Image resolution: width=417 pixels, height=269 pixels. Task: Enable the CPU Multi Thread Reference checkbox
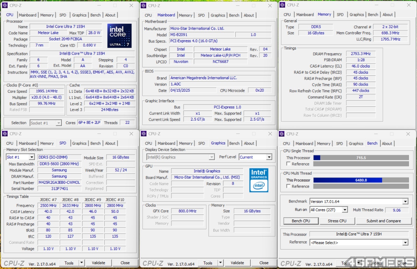point(289,186)
